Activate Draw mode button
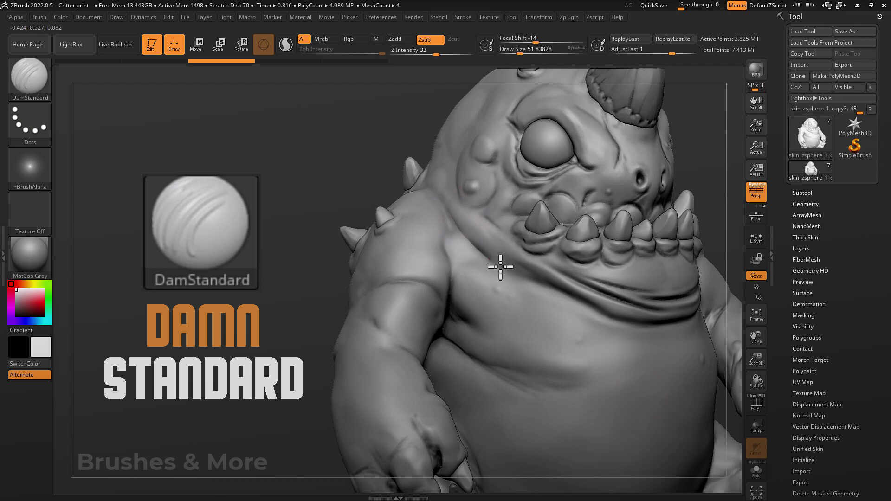 click(174, 45)
